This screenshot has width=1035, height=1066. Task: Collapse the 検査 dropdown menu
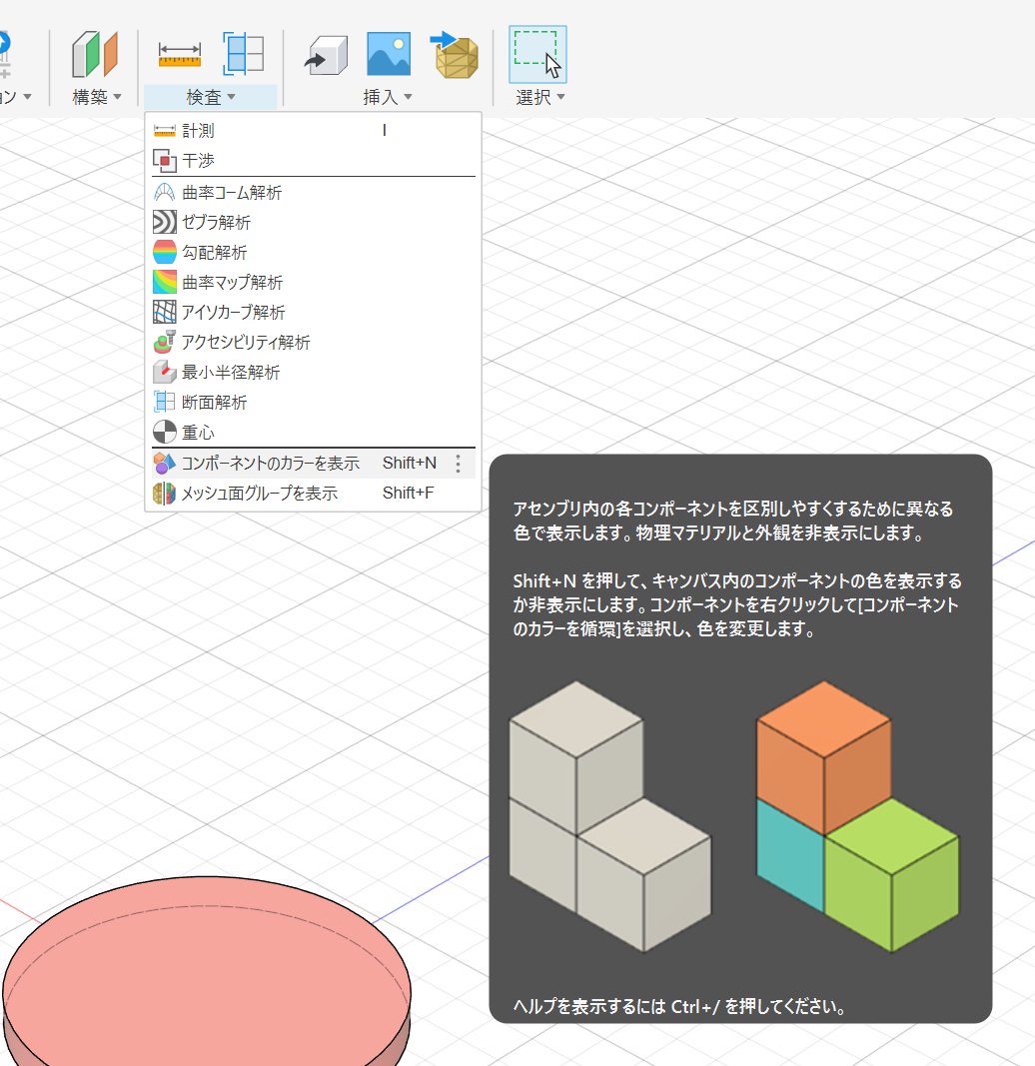coord(210,97)
